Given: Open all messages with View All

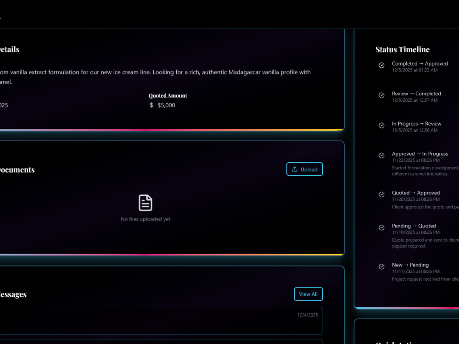Looking at the screenshot, I should click(x=308, y=294).
